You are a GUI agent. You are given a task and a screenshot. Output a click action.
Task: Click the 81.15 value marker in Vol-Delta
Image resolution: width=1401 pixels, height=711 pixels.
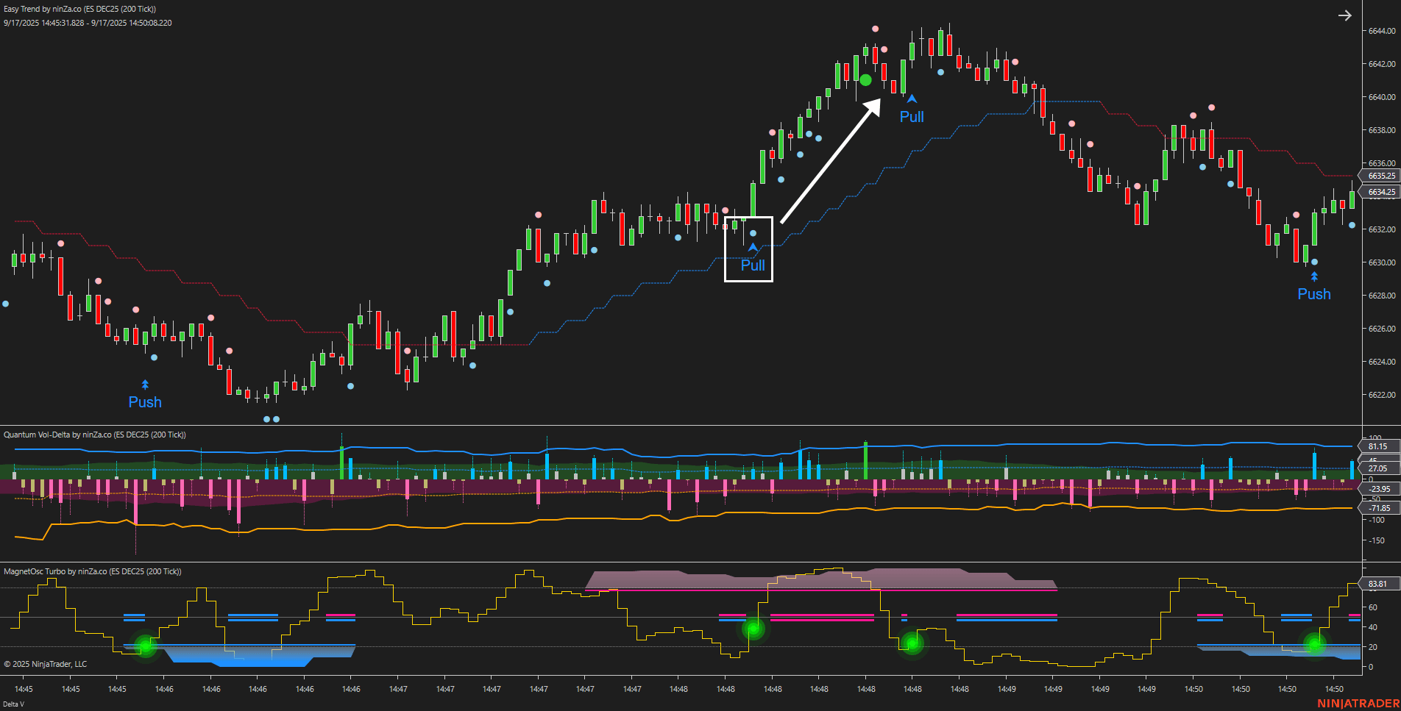click(1377, 446)
